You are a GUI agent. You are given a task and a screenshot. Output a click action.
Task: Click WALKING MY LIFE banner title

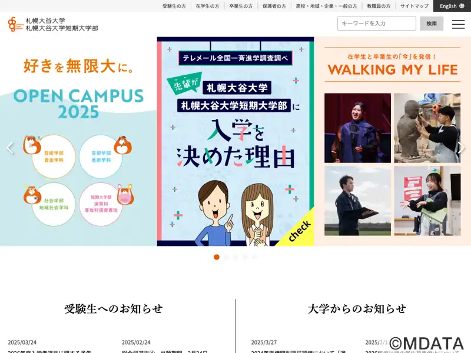(392, 69)
